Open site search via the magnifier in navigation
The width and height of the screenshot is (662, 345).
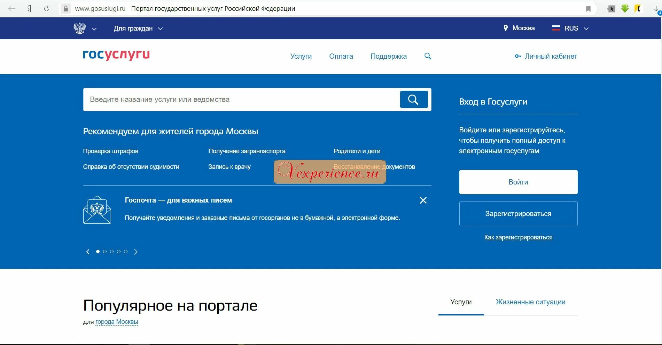point(428,56)
